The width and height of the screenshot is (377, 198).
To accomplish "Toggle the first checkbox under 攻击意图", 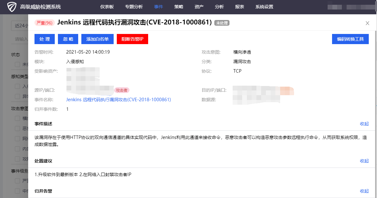I will click(17, 118).
